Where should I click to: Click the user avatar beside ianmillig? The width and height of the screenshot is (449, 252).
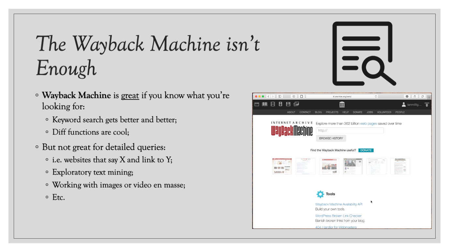tap(404, 105)
